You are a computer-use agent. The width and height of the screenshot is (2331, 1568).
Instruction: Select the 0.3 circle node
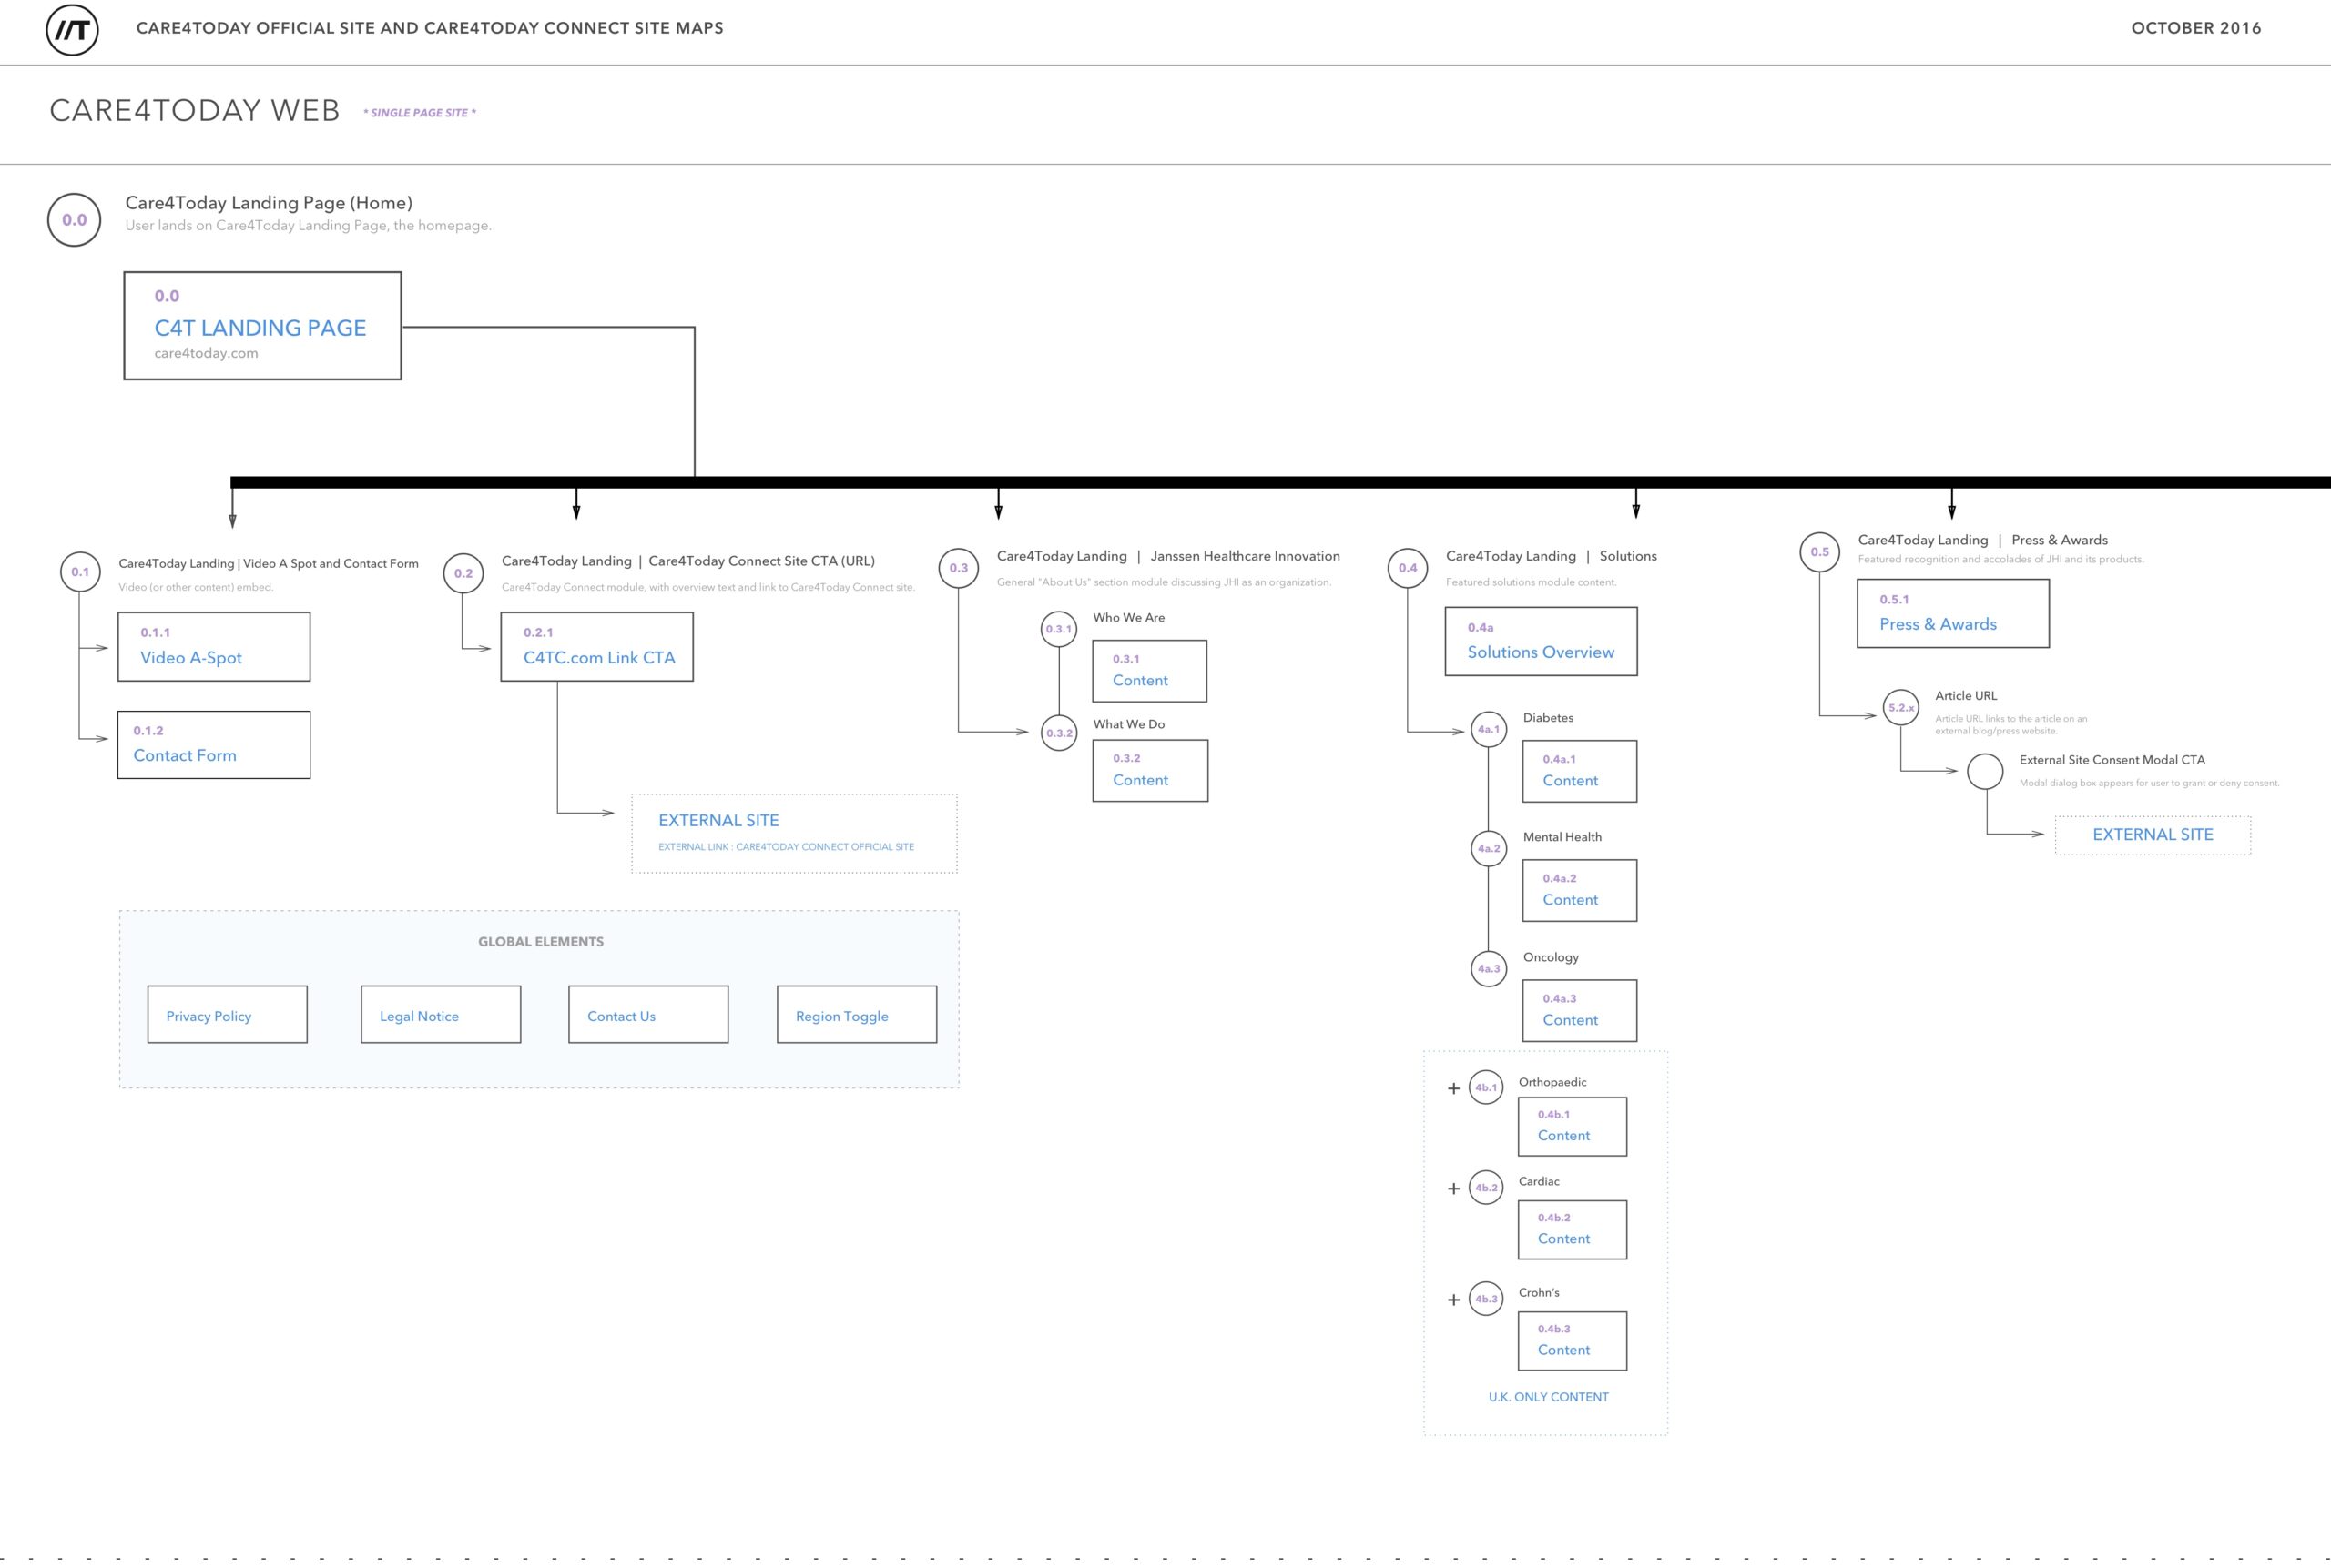[x=959, y=568]
